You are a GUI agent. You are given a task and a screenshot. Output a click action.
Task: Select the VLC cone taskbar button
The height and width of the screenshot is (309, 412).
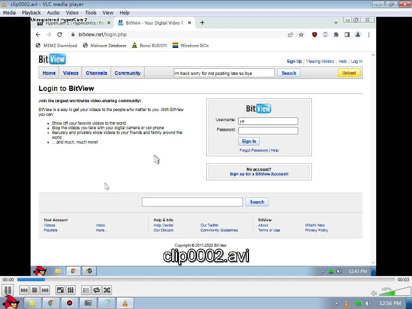coord(126,303)
